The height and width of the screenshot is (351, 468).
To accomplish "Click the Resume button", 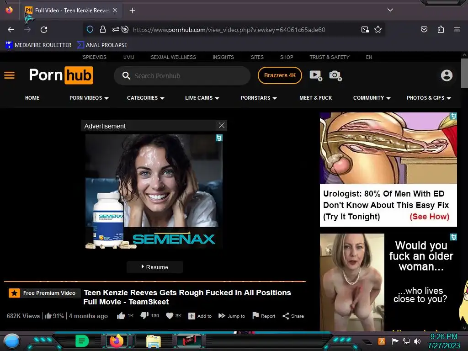I will (x=155, y=267).
